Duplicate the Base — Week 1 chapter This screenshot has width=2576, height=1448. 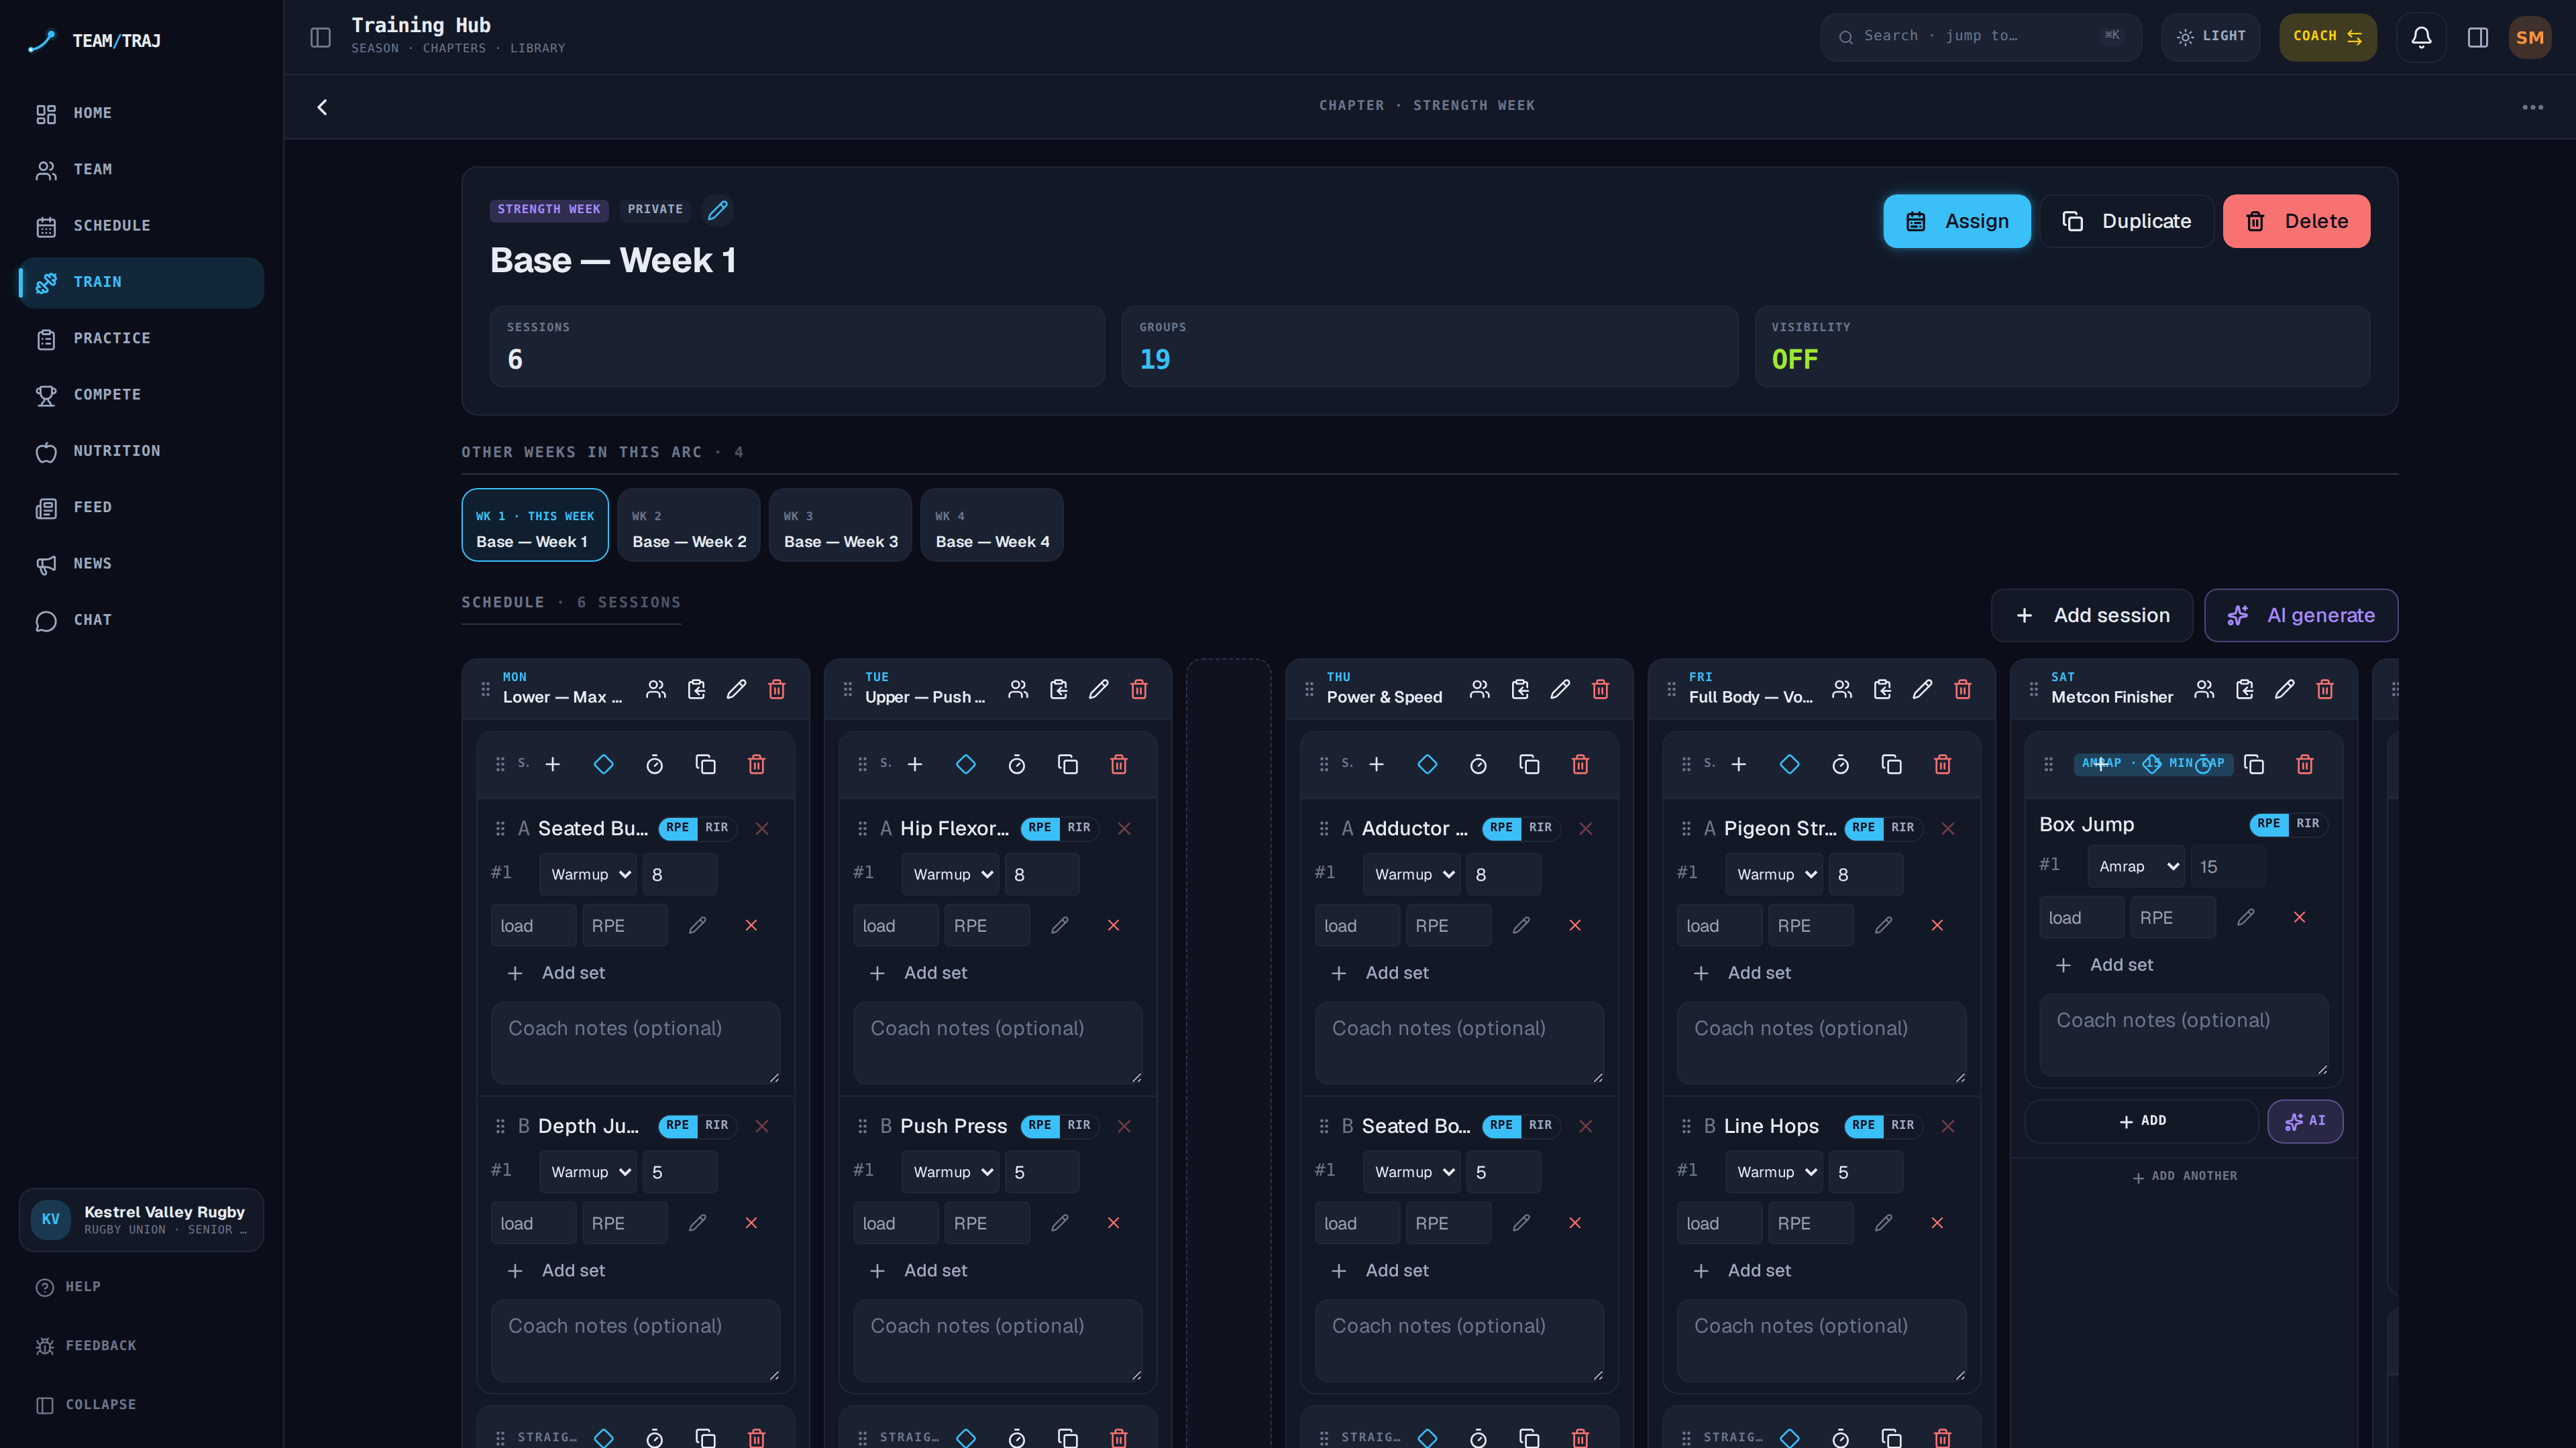coord(2127,221)
